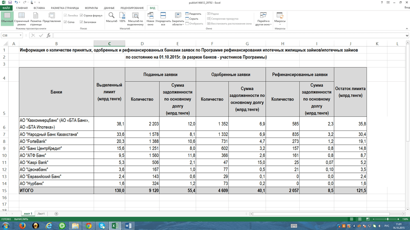
Task: Click the 150% zoom level
Action: click(405, 219)
